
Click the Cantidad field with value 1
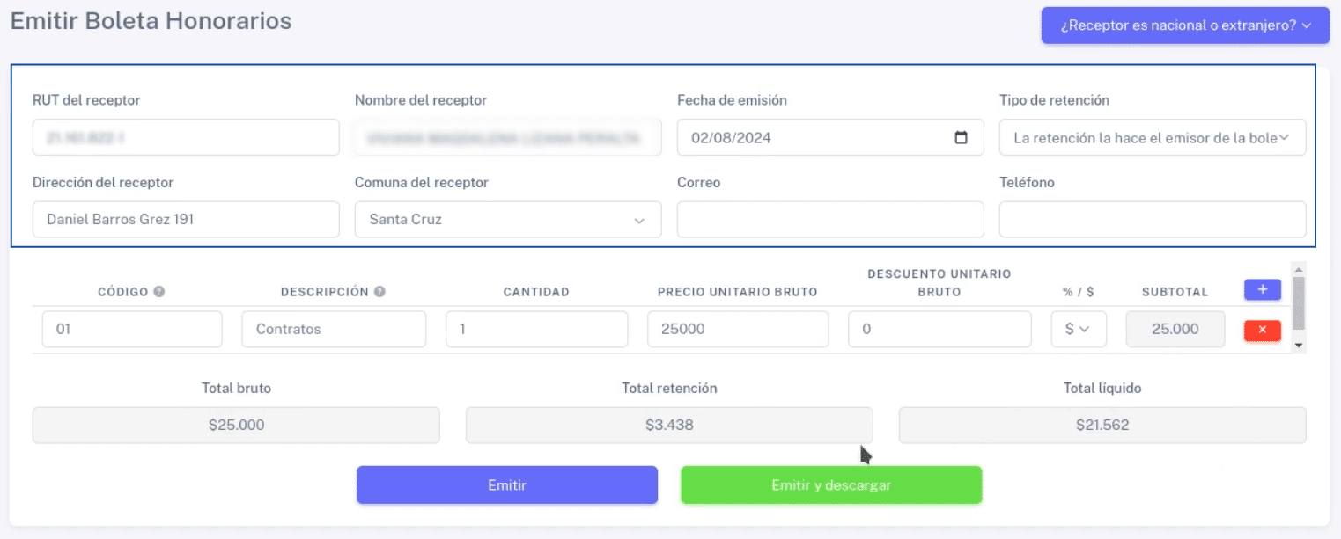pos(536,329)
